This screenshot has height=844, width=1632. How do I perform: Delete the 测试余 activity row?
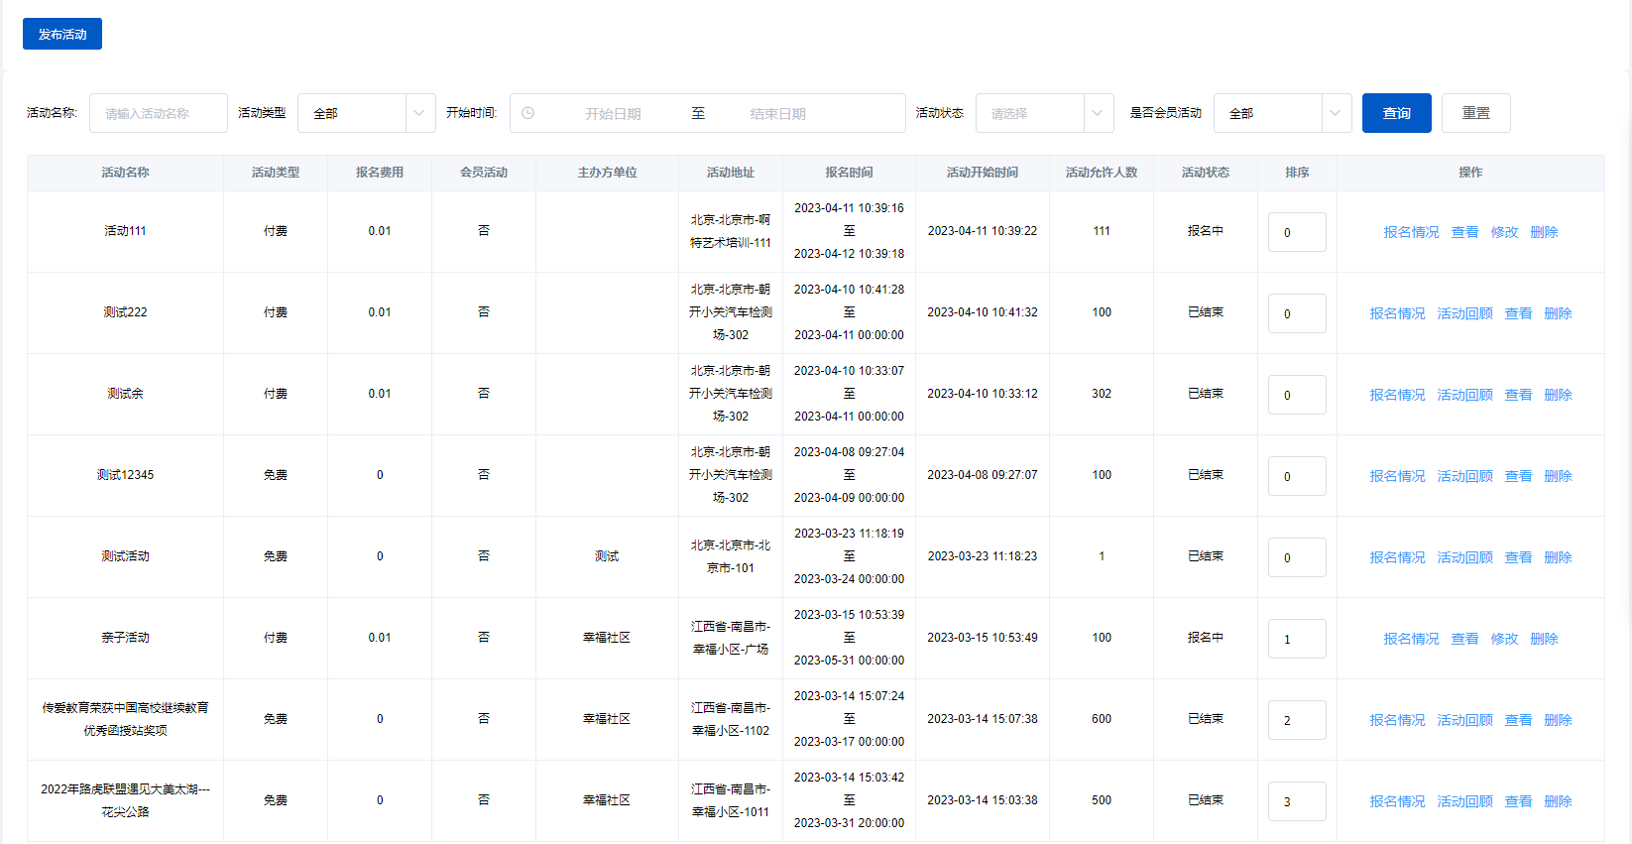coord(1558,395)
